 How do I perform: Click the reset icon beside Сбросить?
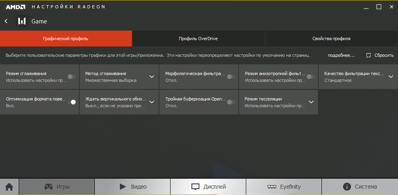(369, 55)
